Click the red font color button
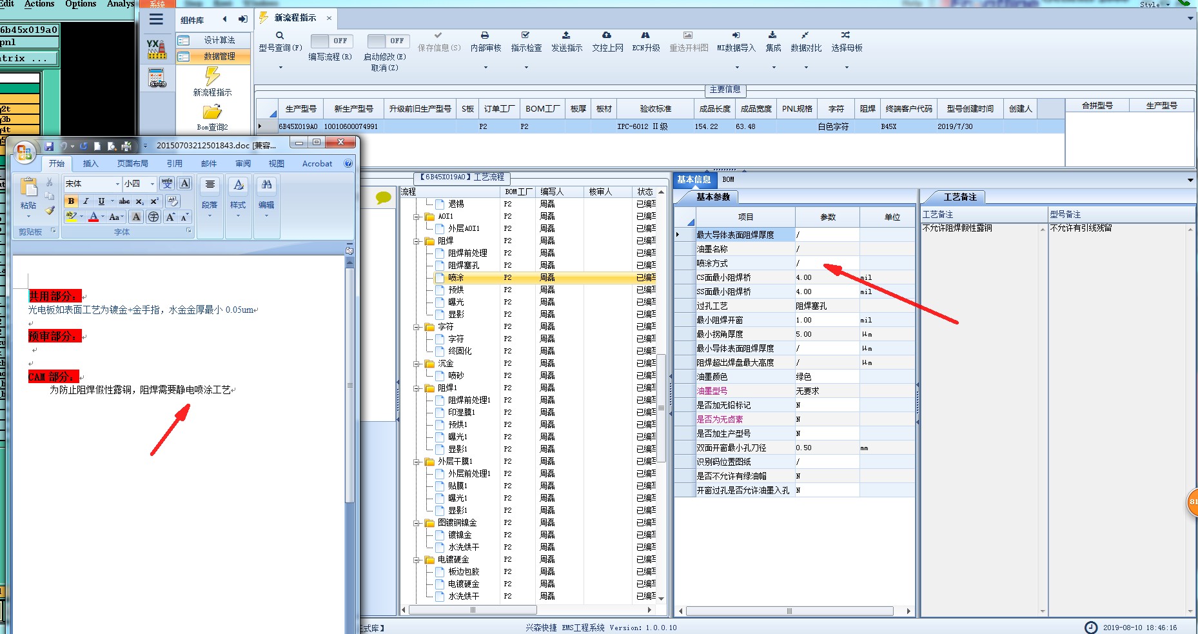The height and width of the screenshot is (634, 1198). coord(93,217)
